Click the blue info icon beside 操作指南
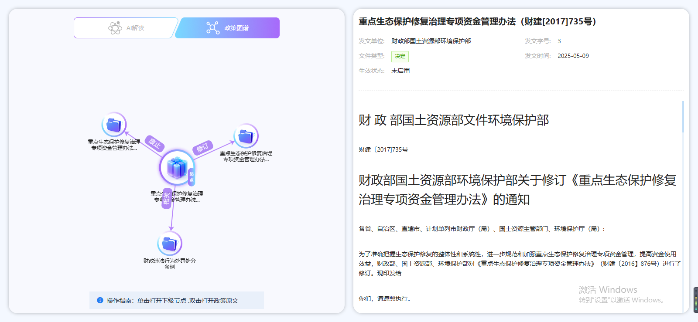This screenshot has width=698, height=322. click(x=100, y=300)
